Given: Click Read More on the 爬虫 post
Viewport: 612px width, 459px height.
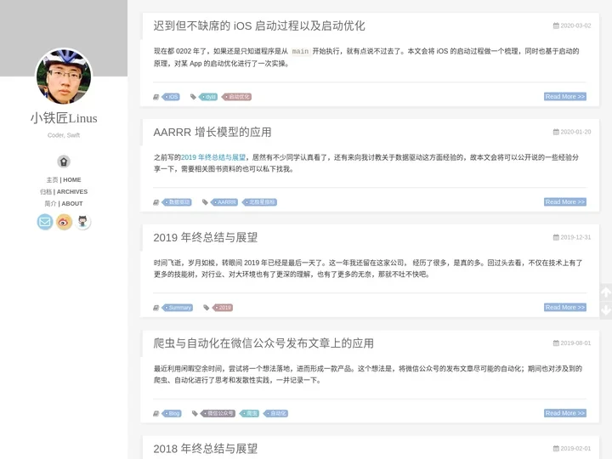Looking at the screenshot, I should [x=565, y=413].
